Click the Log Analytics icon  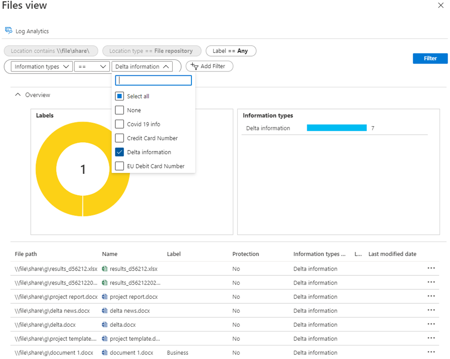(8, 31)
